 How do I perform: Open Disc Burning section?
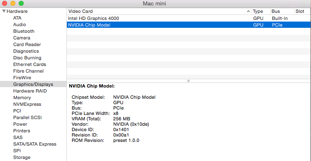click(27, 58)
